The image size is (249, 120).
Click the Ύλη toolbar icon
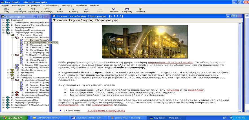(6, 9)
